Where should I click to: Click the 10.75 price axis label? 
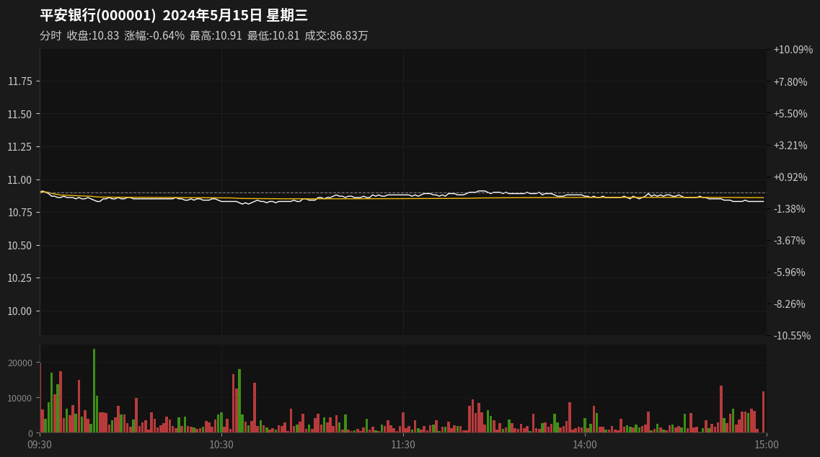pyautogui.click(x=20, y=213)
